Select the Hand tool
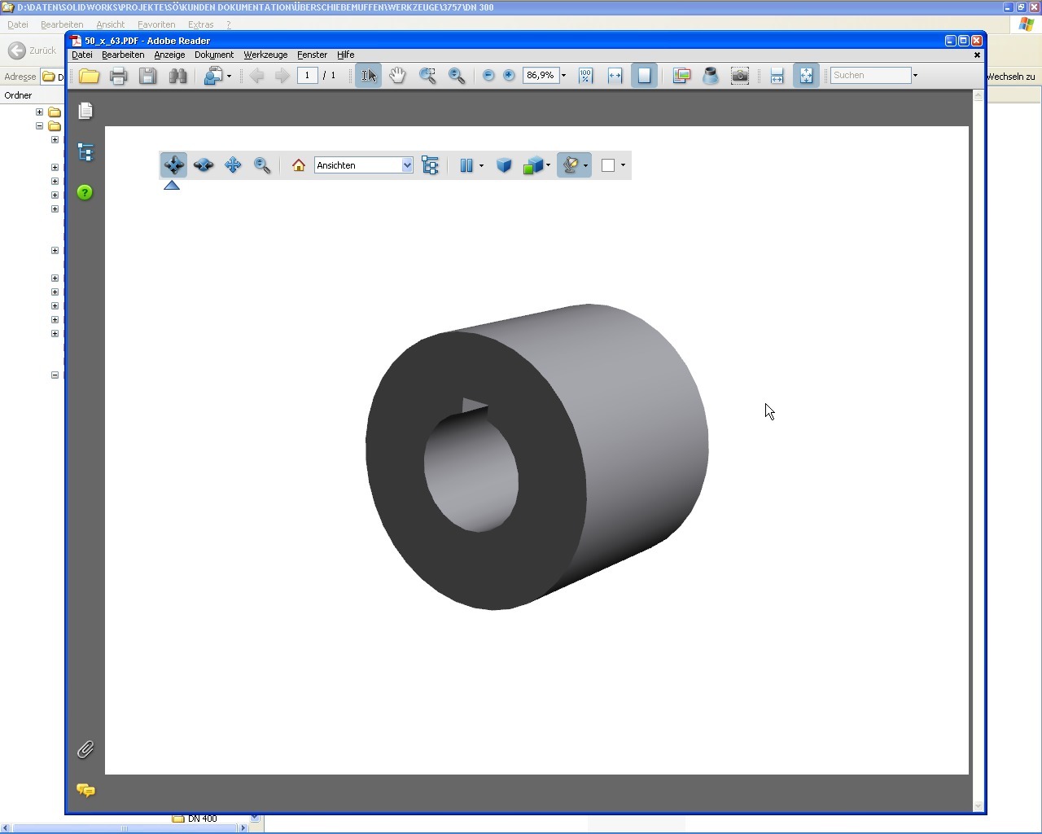 pos(397,76)
